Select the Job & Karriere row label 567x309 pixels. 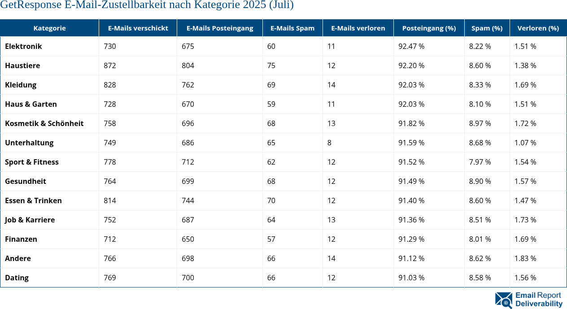30,220
